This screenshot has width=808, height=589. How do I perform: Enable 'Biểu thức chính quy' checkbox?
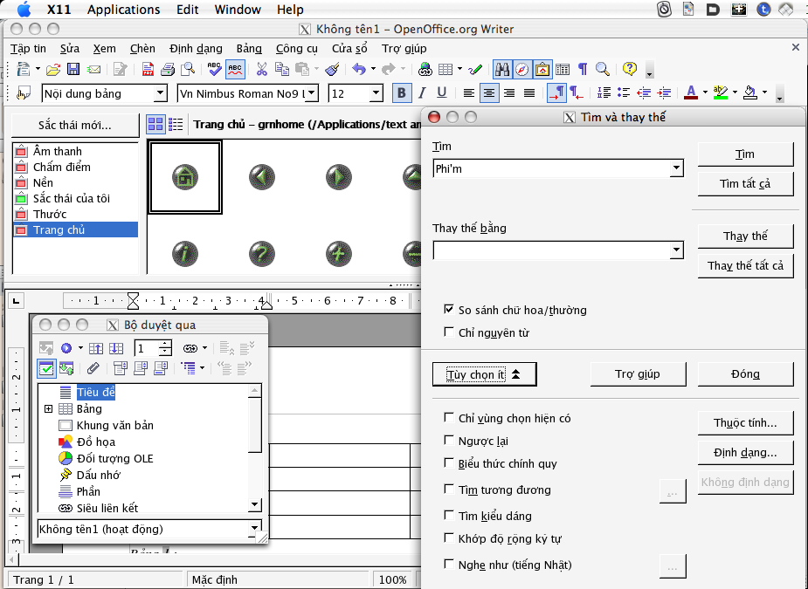point(449,462)
